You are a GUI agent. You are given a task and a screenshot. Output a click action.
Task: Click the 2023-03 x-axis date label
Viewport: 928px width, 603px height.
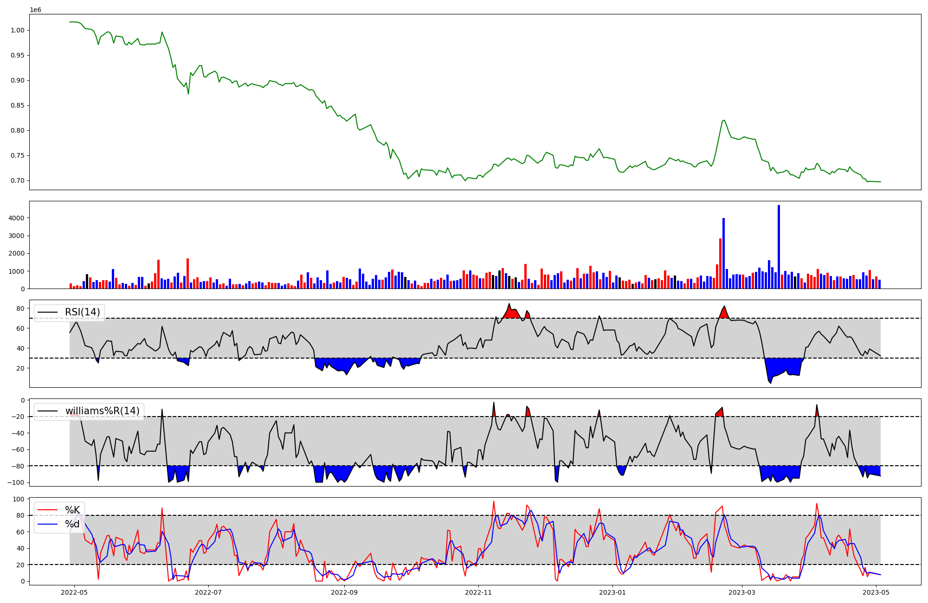(742, 592)
